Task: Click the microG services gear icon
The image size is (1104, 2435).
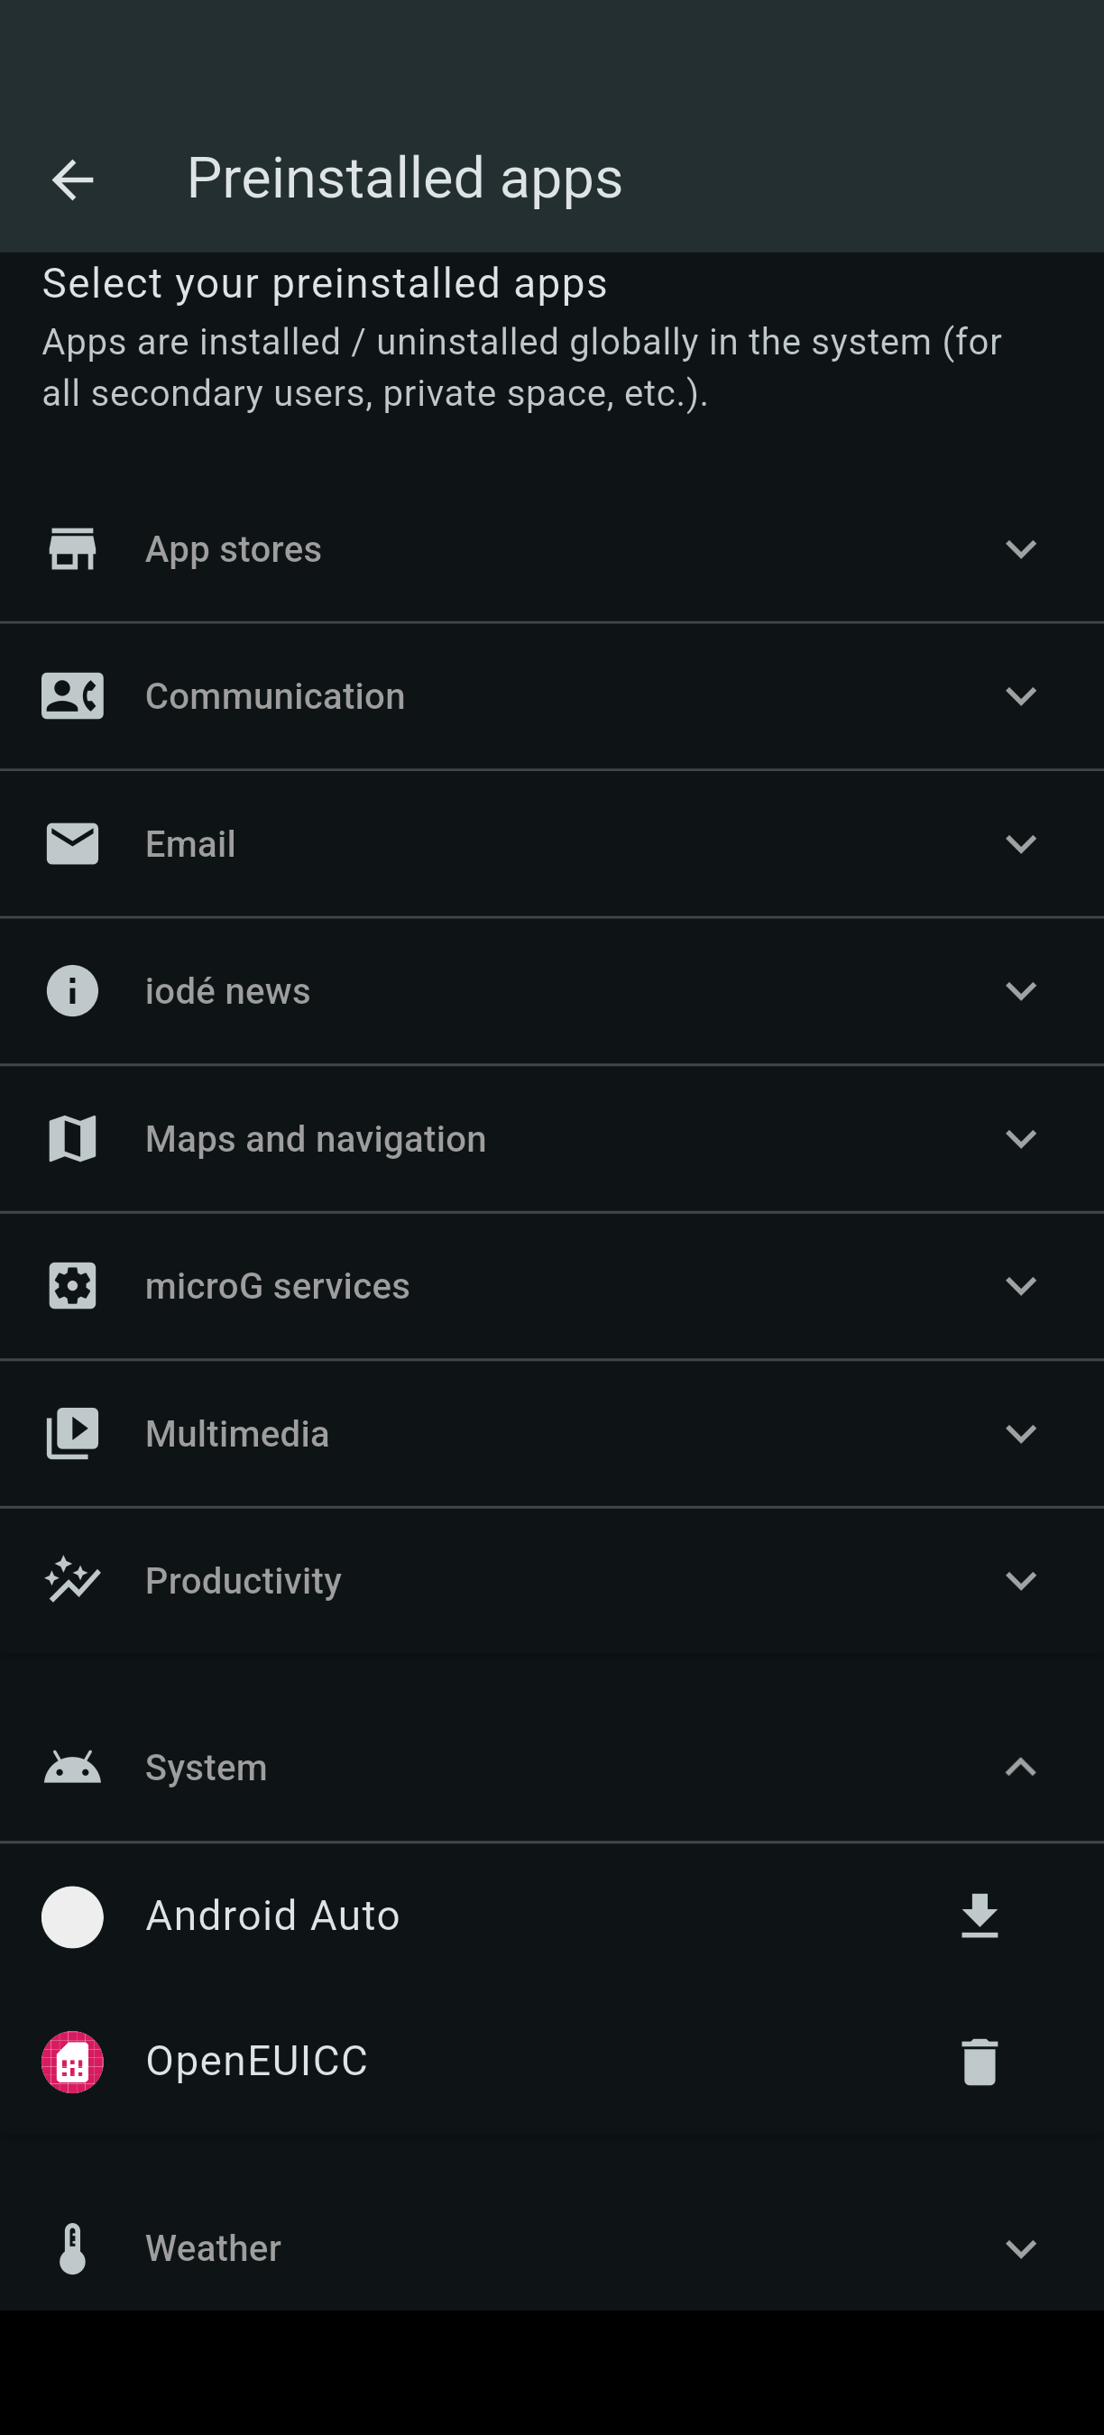Action: [x=73, y=1285]
